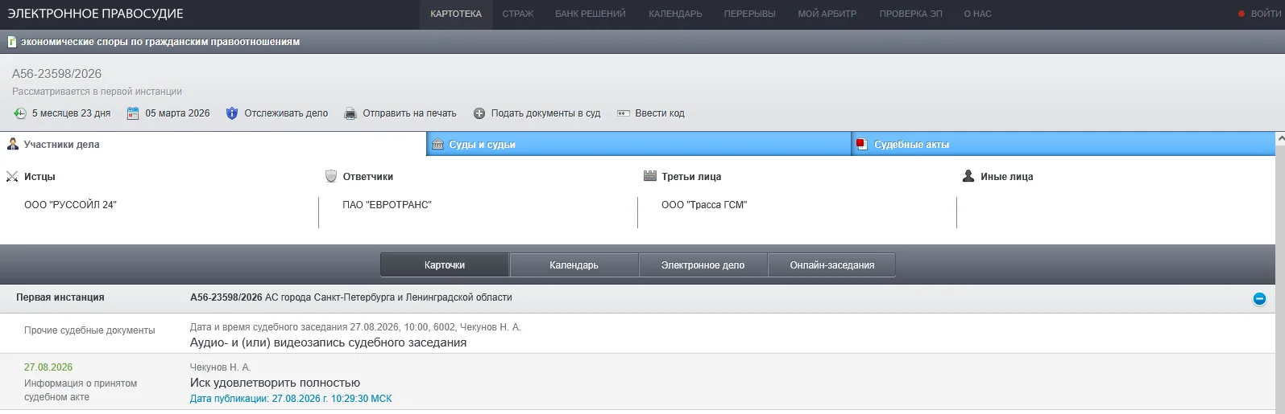Screen dimensions: 1285x414
Task: Open Аудио- и (или) видеозапись судебного заседания
Action: pos(328,342)
